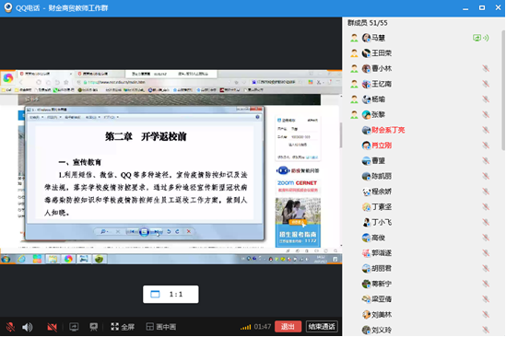Click the 结束通话 button
506x337 pixels.
[x=322, y=326]
